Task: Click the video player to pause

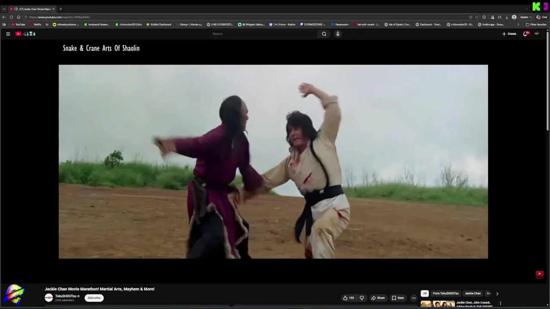Action: (x=273, y=162)
